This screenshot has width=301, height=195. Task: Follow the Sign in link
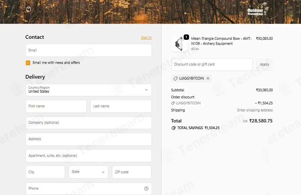tap(146, 37)
